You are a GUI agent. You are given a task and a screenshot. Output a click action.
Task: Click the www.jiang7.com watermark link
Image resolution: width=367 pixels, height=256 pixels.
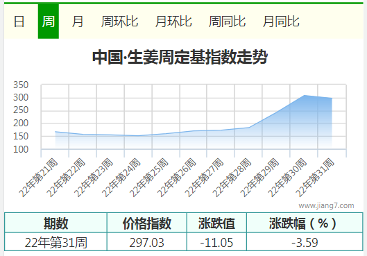326,205
